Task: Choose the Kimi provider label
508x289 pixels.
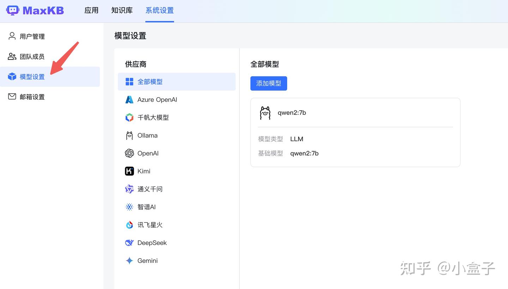Action: coord(144,171)
